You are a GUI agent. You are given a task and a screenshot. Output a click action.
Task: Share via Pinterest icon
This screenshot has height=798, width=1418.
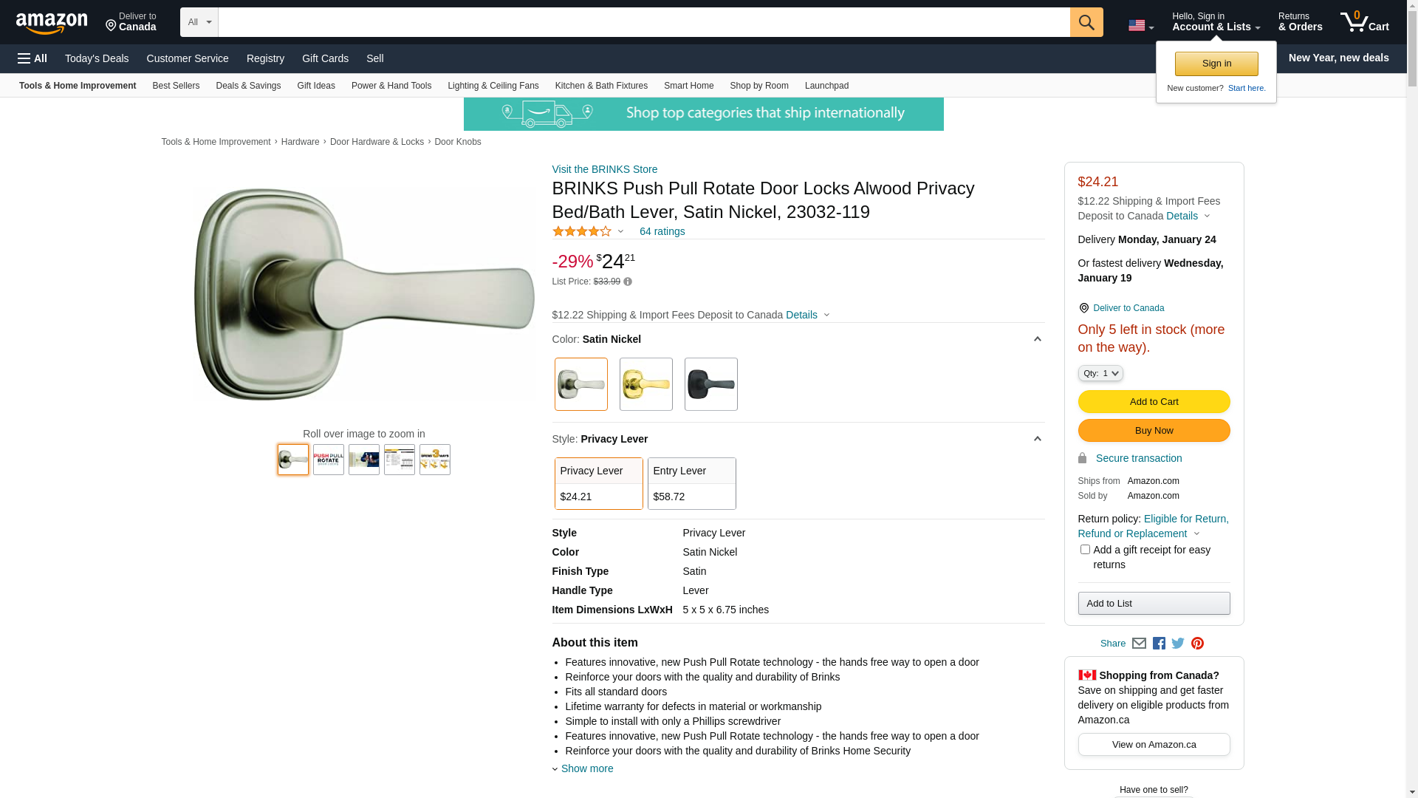tap(1197, 644)
